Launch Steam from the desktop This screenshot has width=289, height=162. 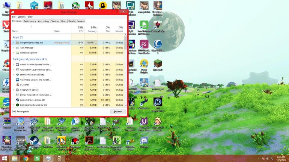(x=34, y=142)
